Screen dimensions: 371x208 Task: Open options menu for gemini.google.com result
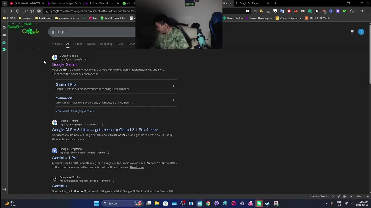pyautogui.click(x=91, y=59)
